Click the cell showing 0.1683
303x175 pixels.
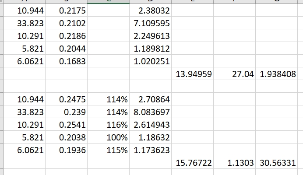tap(67, 61)
